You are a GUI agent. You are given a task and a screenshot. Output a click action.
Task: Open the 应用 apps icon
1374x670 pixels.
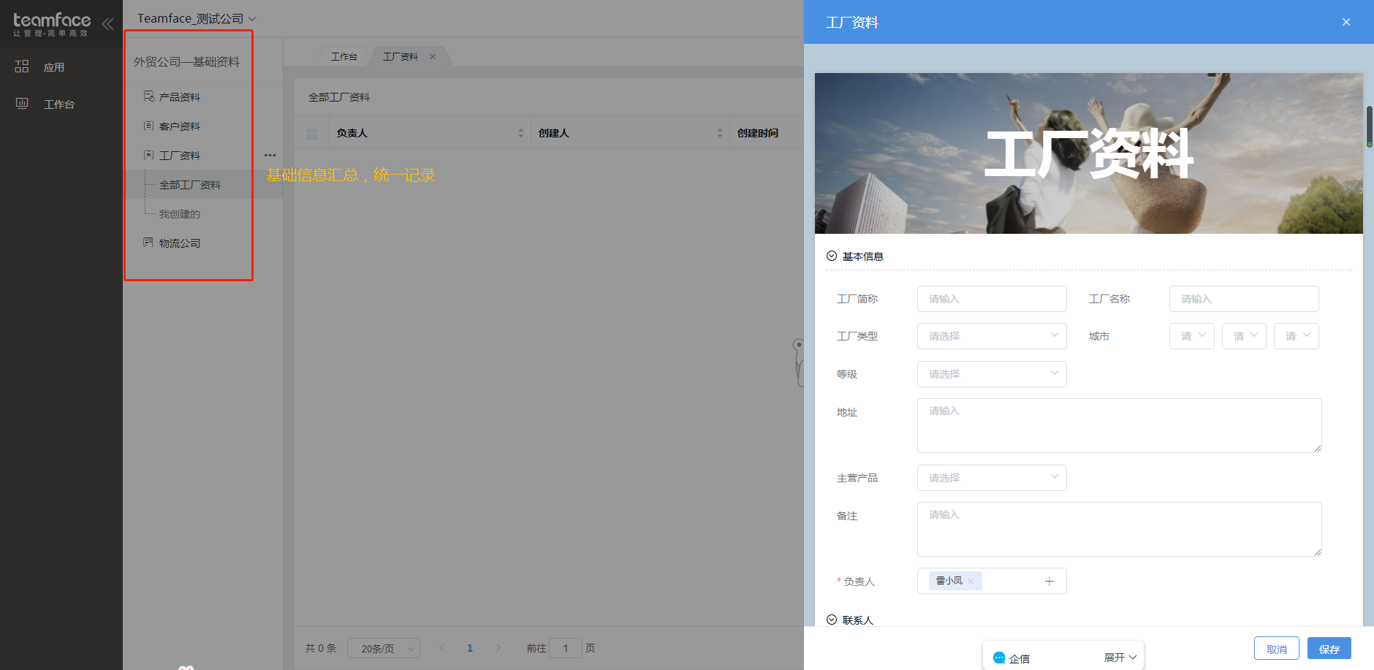point(22,66)
